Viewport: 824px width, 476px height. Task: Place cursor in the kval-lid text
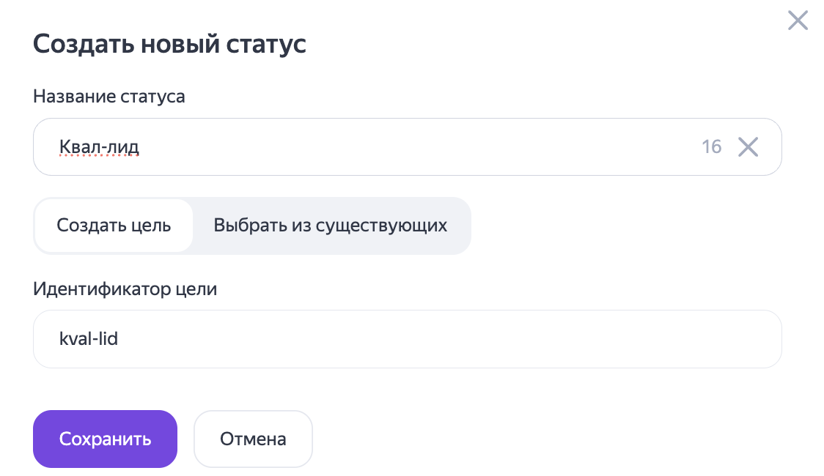(x=89, y=339)
